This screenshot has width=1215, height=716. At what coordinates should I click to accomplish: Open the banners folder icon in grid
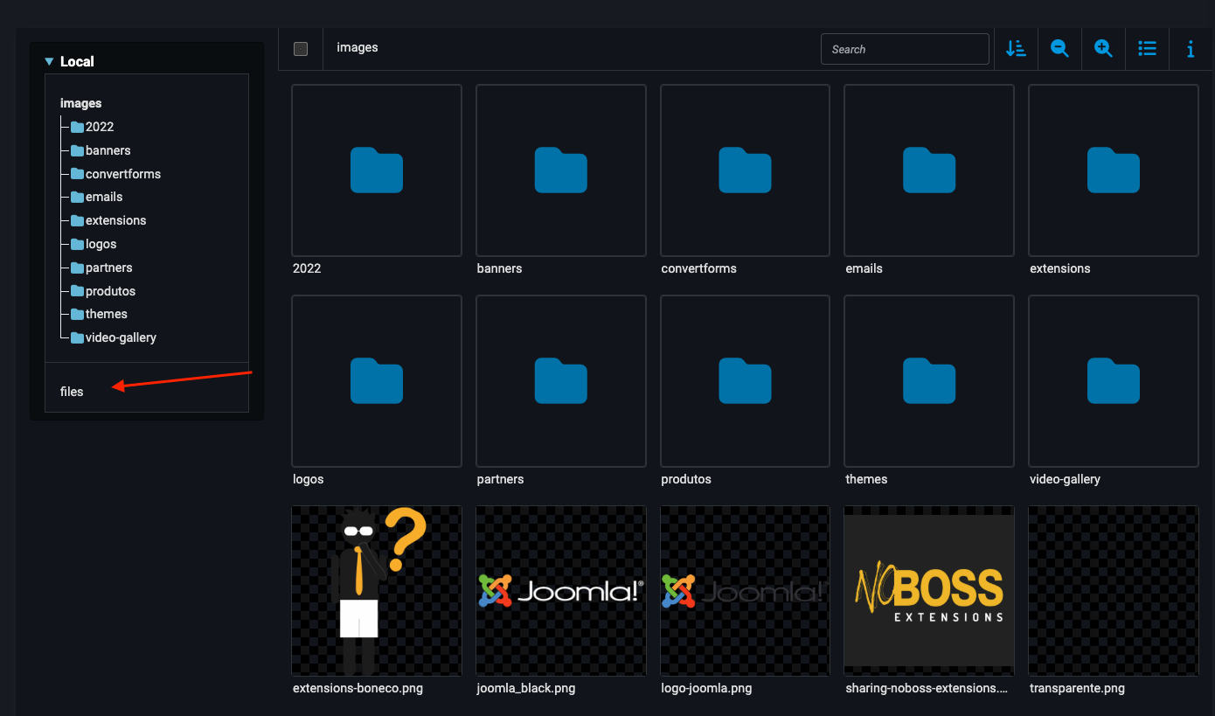560,170
